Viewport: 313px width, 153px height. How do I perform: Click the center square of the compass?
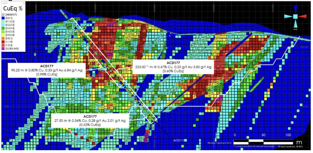(x=295, y=16)
